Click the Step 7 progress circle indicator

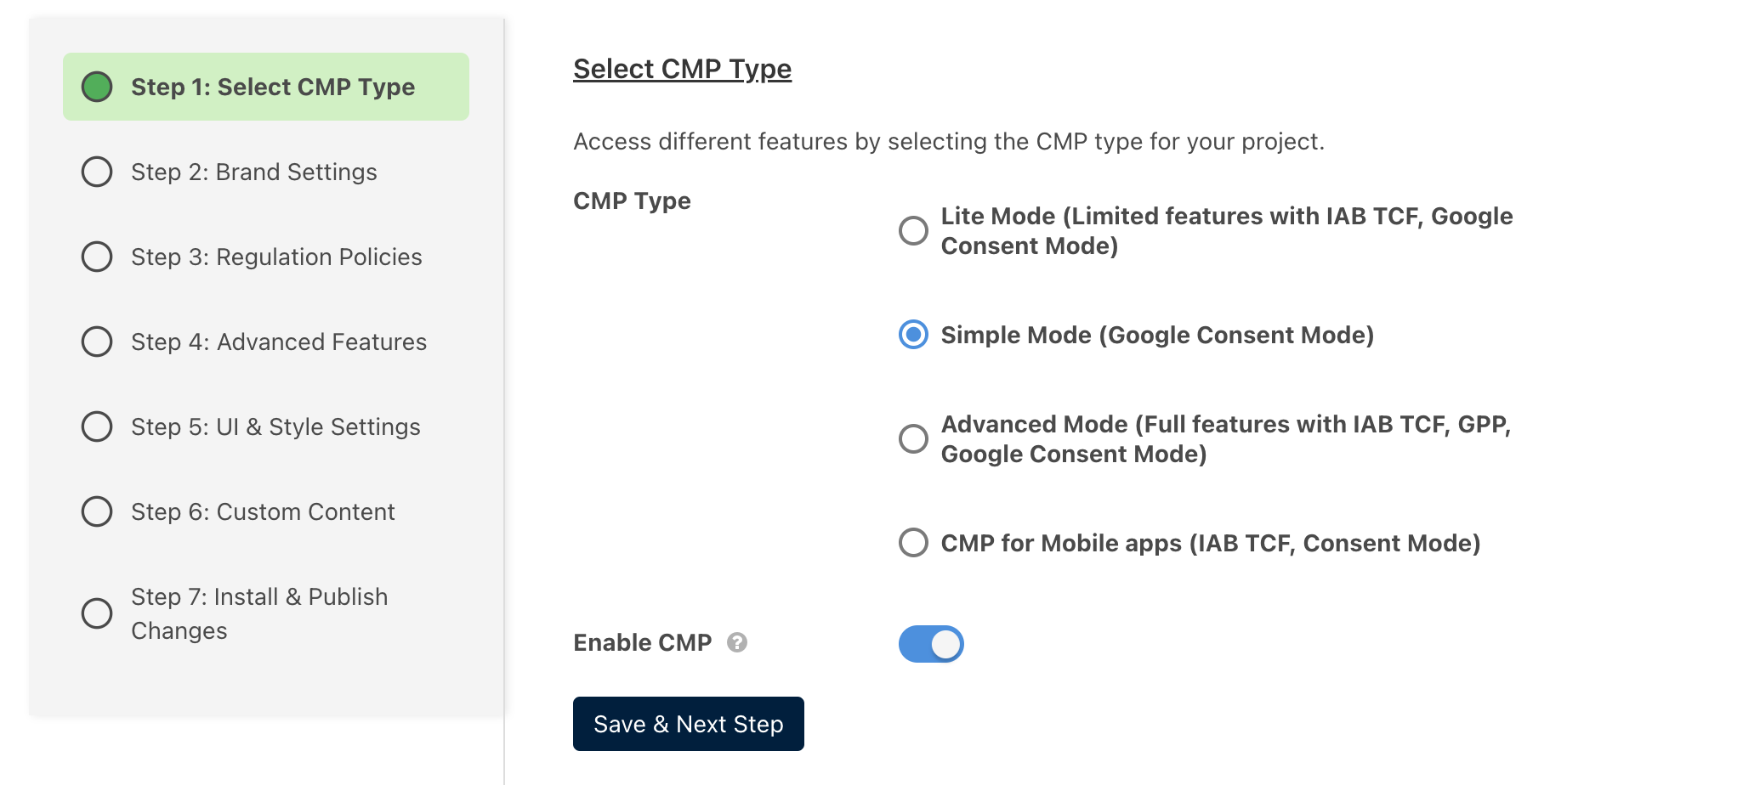(97, 613)
